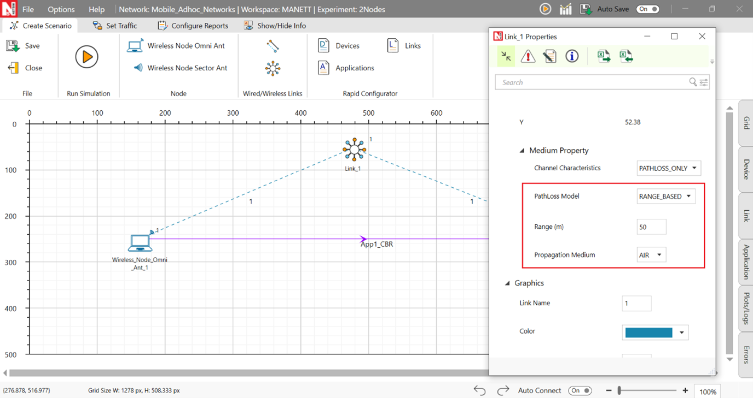Select the ad hoc link hub icon in ribbon
This screenshot has height=398, width=753.
point(273,68)
